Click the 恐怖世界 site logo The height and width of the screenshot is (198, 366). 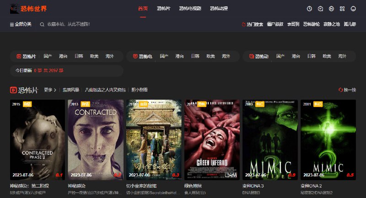pyautogui.click(x=28, y=9)
